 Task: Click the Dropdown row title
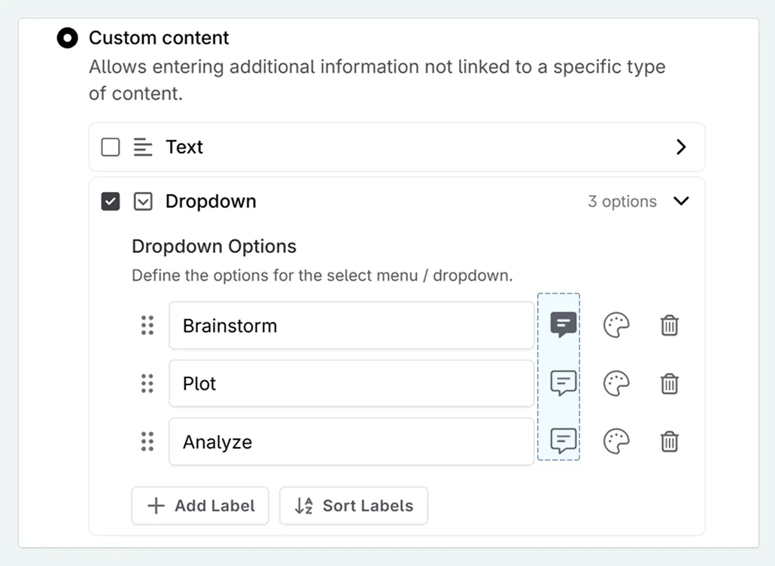click(211, 201)
